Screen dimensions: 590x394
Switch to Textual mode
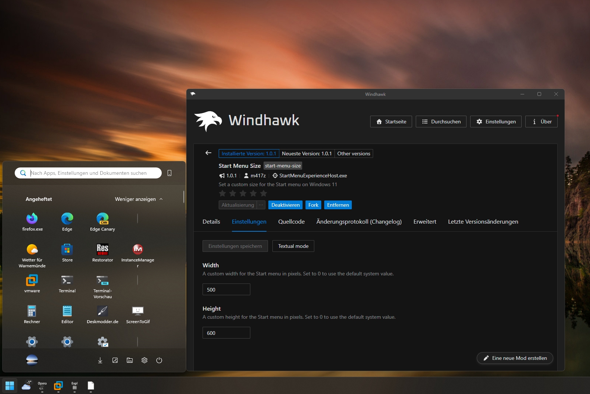coord(293,246)
